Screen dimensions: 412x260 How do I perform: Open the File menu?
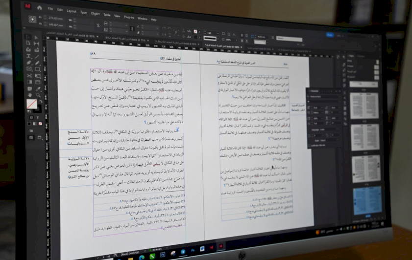click(50, 9)
